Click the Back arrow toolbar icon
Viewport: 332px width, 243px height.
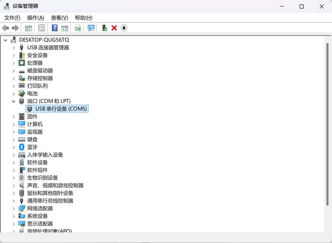pyautogui.click(x=6, y=28)
